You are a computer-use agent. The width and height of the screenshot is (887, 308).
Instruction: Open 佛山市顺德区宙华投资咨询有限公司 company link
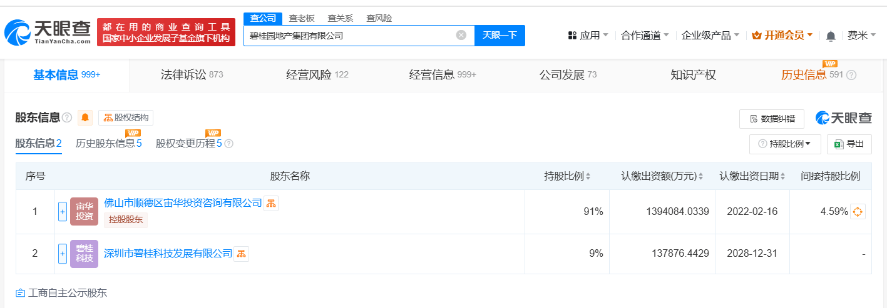coord(183,203)
